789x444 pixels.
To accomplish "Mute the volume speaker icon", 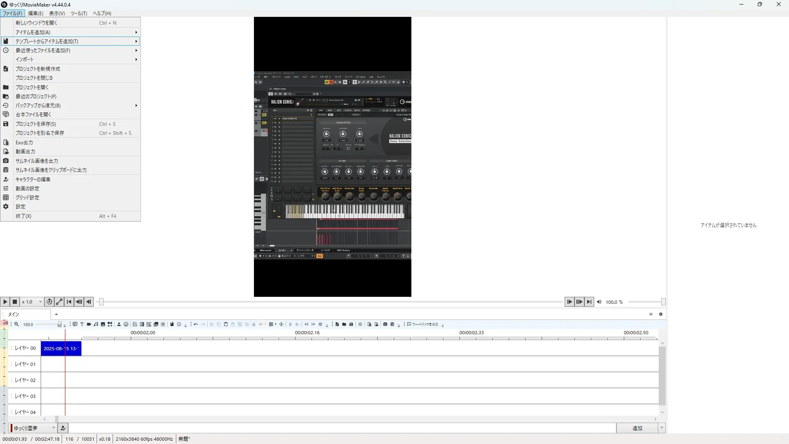I will pyautogui.click(x=599, y=302).
